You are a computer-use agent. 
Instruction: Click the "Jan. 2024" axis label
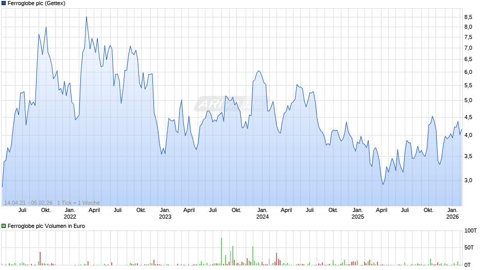click(263, 214)
